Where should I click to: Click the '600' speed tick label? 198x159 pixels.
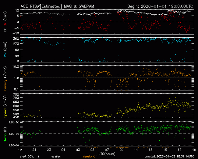tap(16, 106)
